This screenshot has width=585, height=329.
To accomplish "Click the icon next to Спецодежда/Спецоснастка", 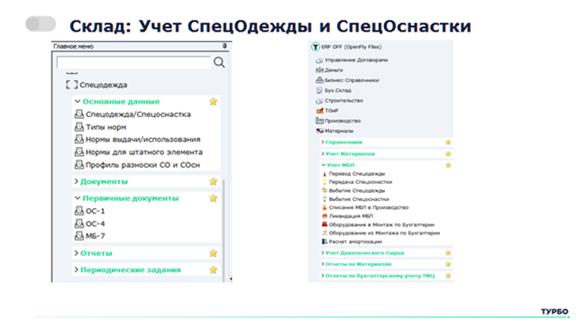I will (x=79, y=114).
